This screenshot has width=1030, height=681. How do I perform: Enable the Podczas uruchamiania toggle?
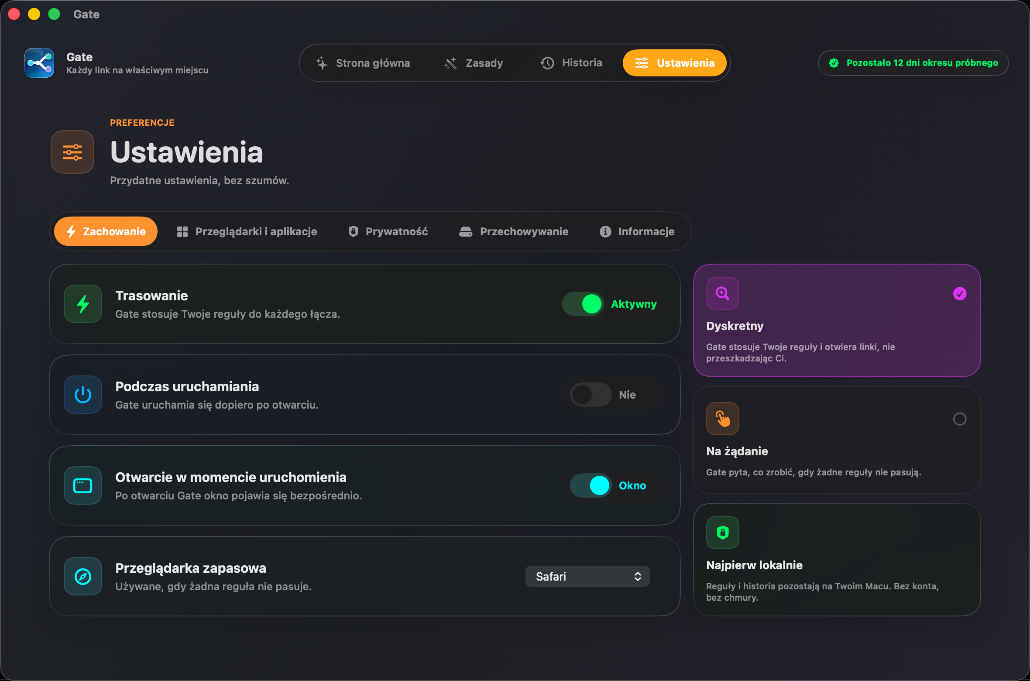[591, 395]
